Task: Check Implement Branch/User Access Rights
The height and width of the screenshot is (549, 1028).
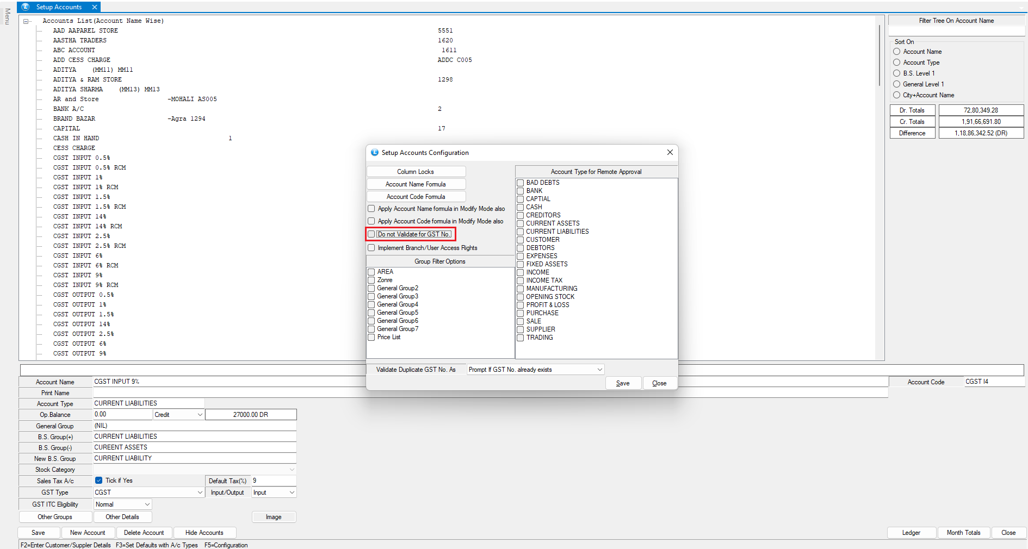Action: pyautogui.click(x=371, y=248)
